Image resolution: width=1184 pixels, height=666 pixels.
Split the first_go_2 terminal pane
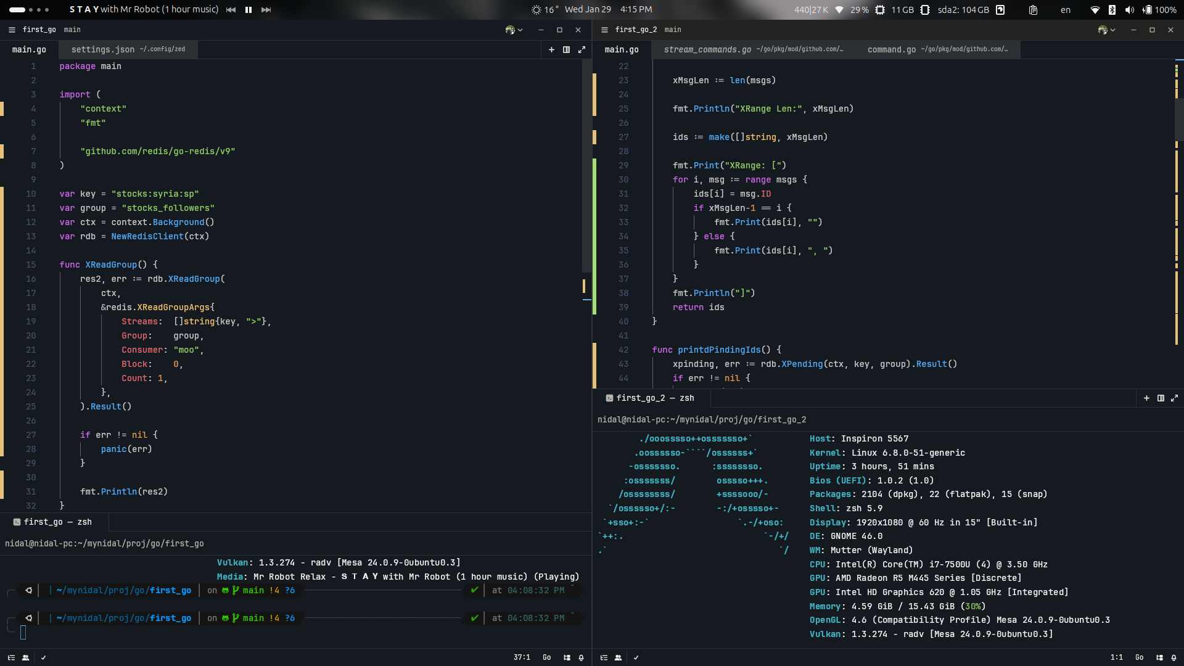coord(1161,398)
